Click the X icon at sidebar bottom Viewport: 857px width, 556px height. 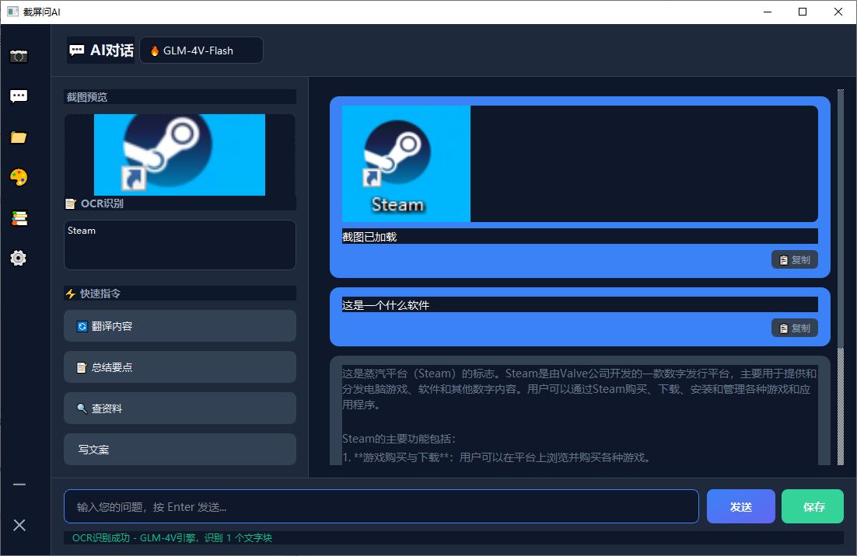click(x=19, y=526)
